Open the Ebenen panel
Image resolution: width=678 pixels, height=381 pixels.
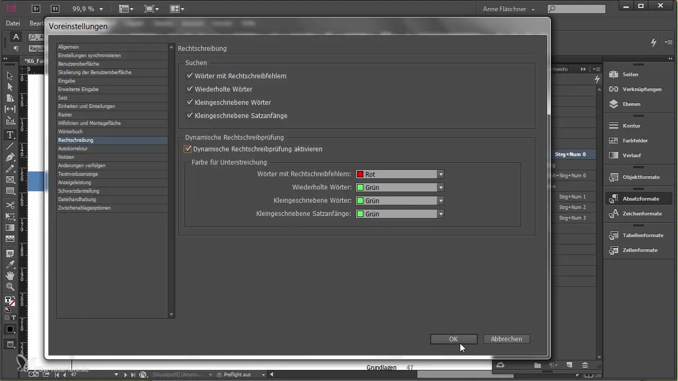(x=631, y=104)
